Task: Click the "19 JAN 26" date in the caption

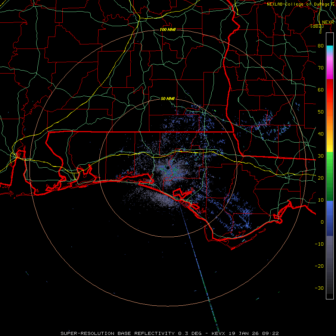Action: [x=243, y=333]
